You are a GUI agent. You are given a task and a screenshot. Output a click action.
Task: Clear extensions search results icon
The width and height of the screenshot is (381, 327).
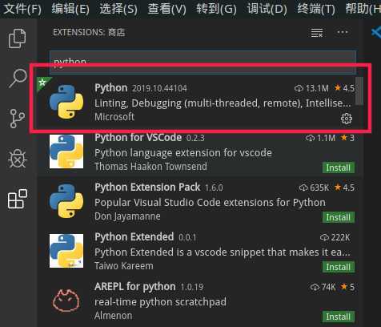[x=317, y=33]
